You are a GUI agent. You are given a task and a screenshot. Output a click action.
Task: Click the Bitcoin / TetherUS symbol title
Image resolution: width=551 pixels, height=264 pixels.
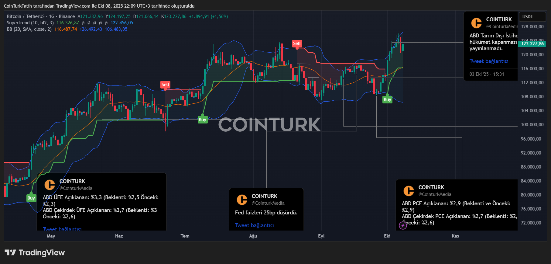tap(26, 16)
